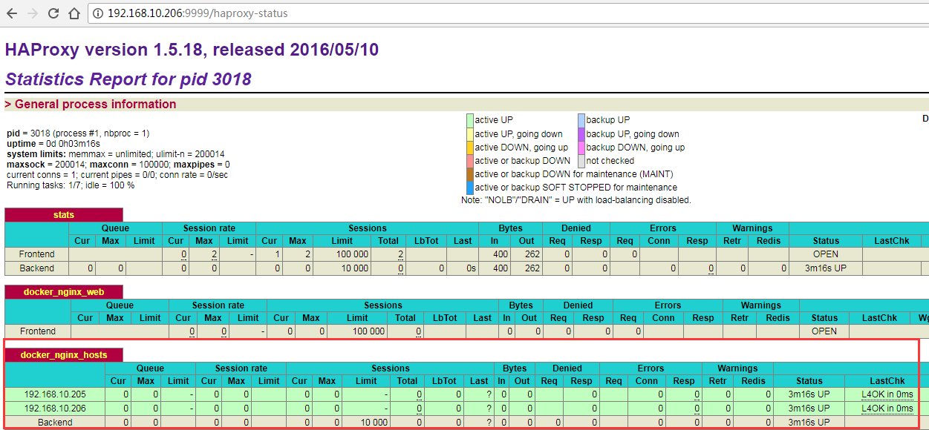This screenshot has height=430, width=929.
Task: Click 'Status' column header in stats table
Action: 826,241
